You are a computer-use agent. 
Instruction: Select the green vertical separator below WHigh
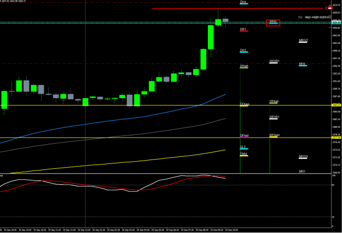click(270, 138)
